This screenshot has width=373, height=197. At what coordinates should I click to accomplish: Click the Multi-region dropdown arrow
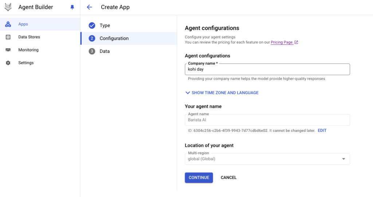pyautogui.click(x=343, y=159)
